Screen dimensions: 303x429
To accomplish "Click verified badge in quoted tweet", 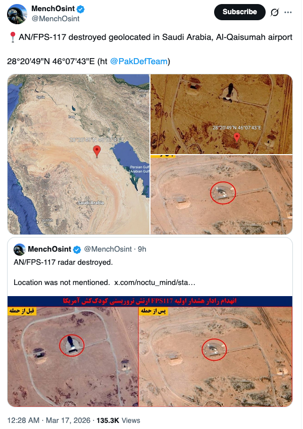I will click(77, 250).
